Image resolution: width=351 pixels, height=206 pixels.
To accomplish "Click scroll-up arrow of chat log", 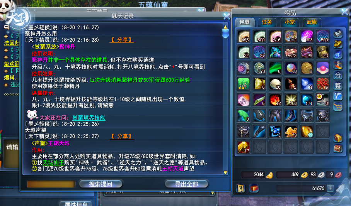I will (225, 27).
